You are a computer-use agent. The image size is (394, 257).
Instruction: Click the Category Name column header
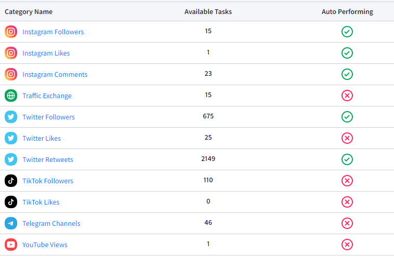click(29, 12)
